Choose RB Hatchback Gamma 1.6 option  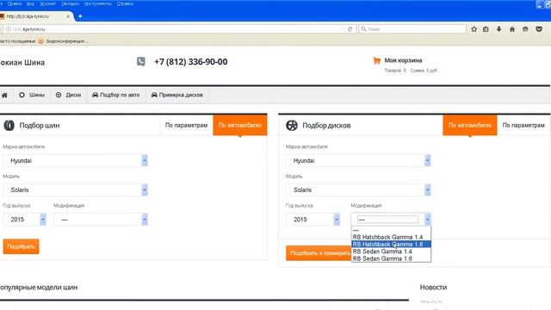click(391, 244)
